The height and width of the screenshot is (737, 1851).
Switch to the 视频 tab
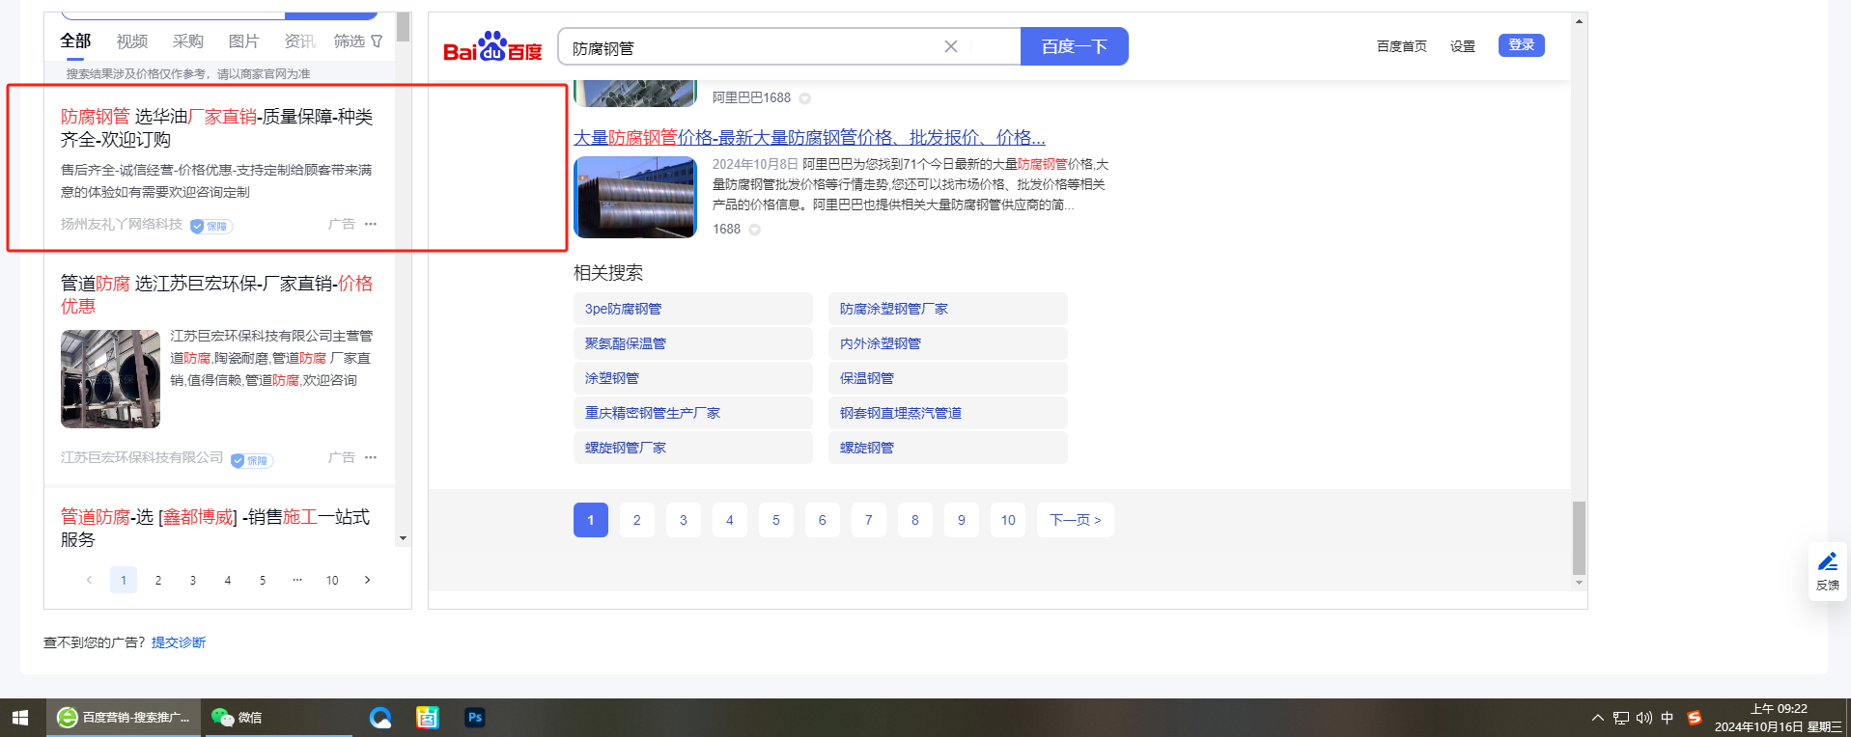click(132, 41)
